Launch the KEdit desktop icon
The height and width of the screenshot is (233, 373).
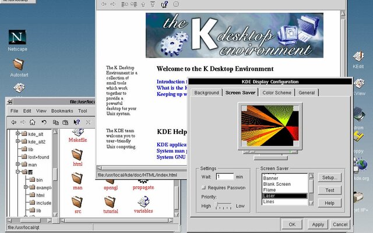point(358,57)
